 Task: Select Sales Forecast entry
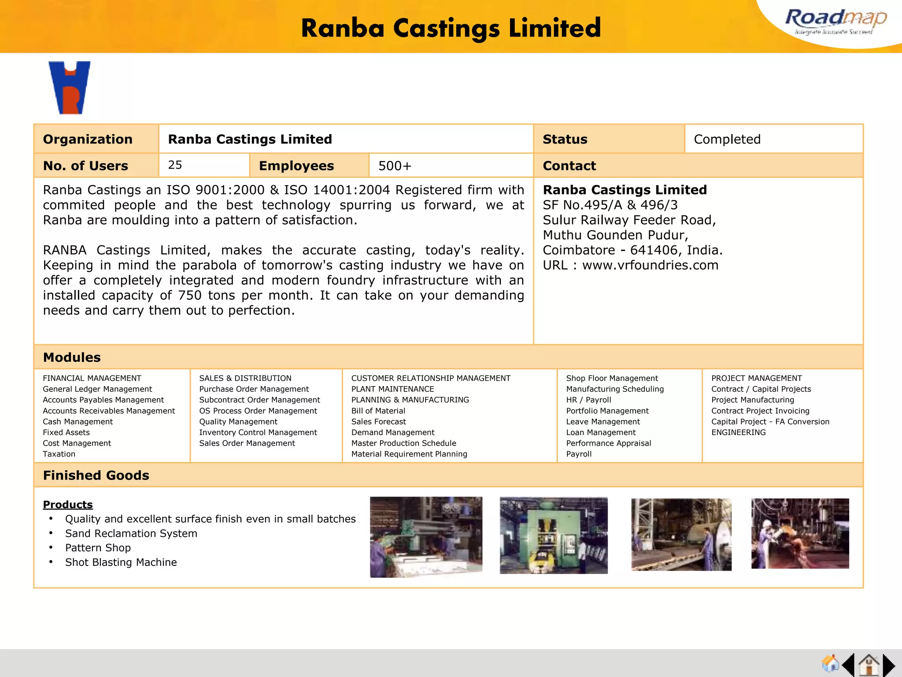379,421
